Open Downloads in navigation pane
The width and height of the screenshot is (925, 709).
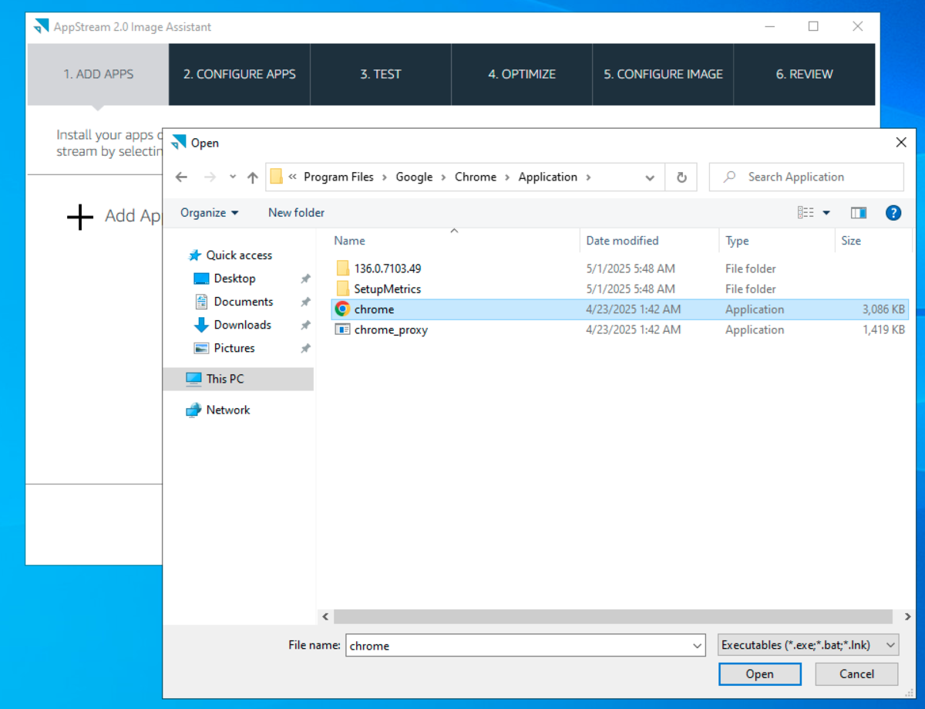(242, 325)
